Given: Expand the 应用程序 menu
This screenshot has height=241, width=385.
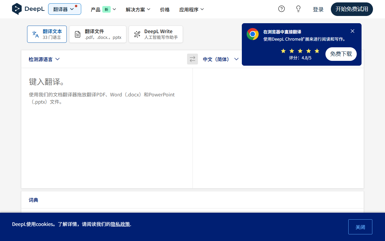Looking at the screenshot, I should coord(192,9).
